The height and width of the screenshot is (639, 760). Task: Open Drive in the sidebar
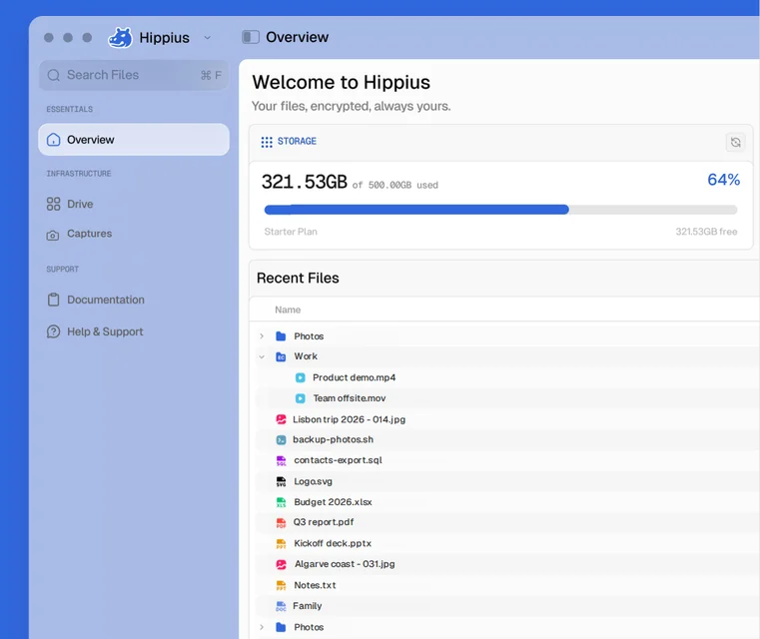coord(80,204)
